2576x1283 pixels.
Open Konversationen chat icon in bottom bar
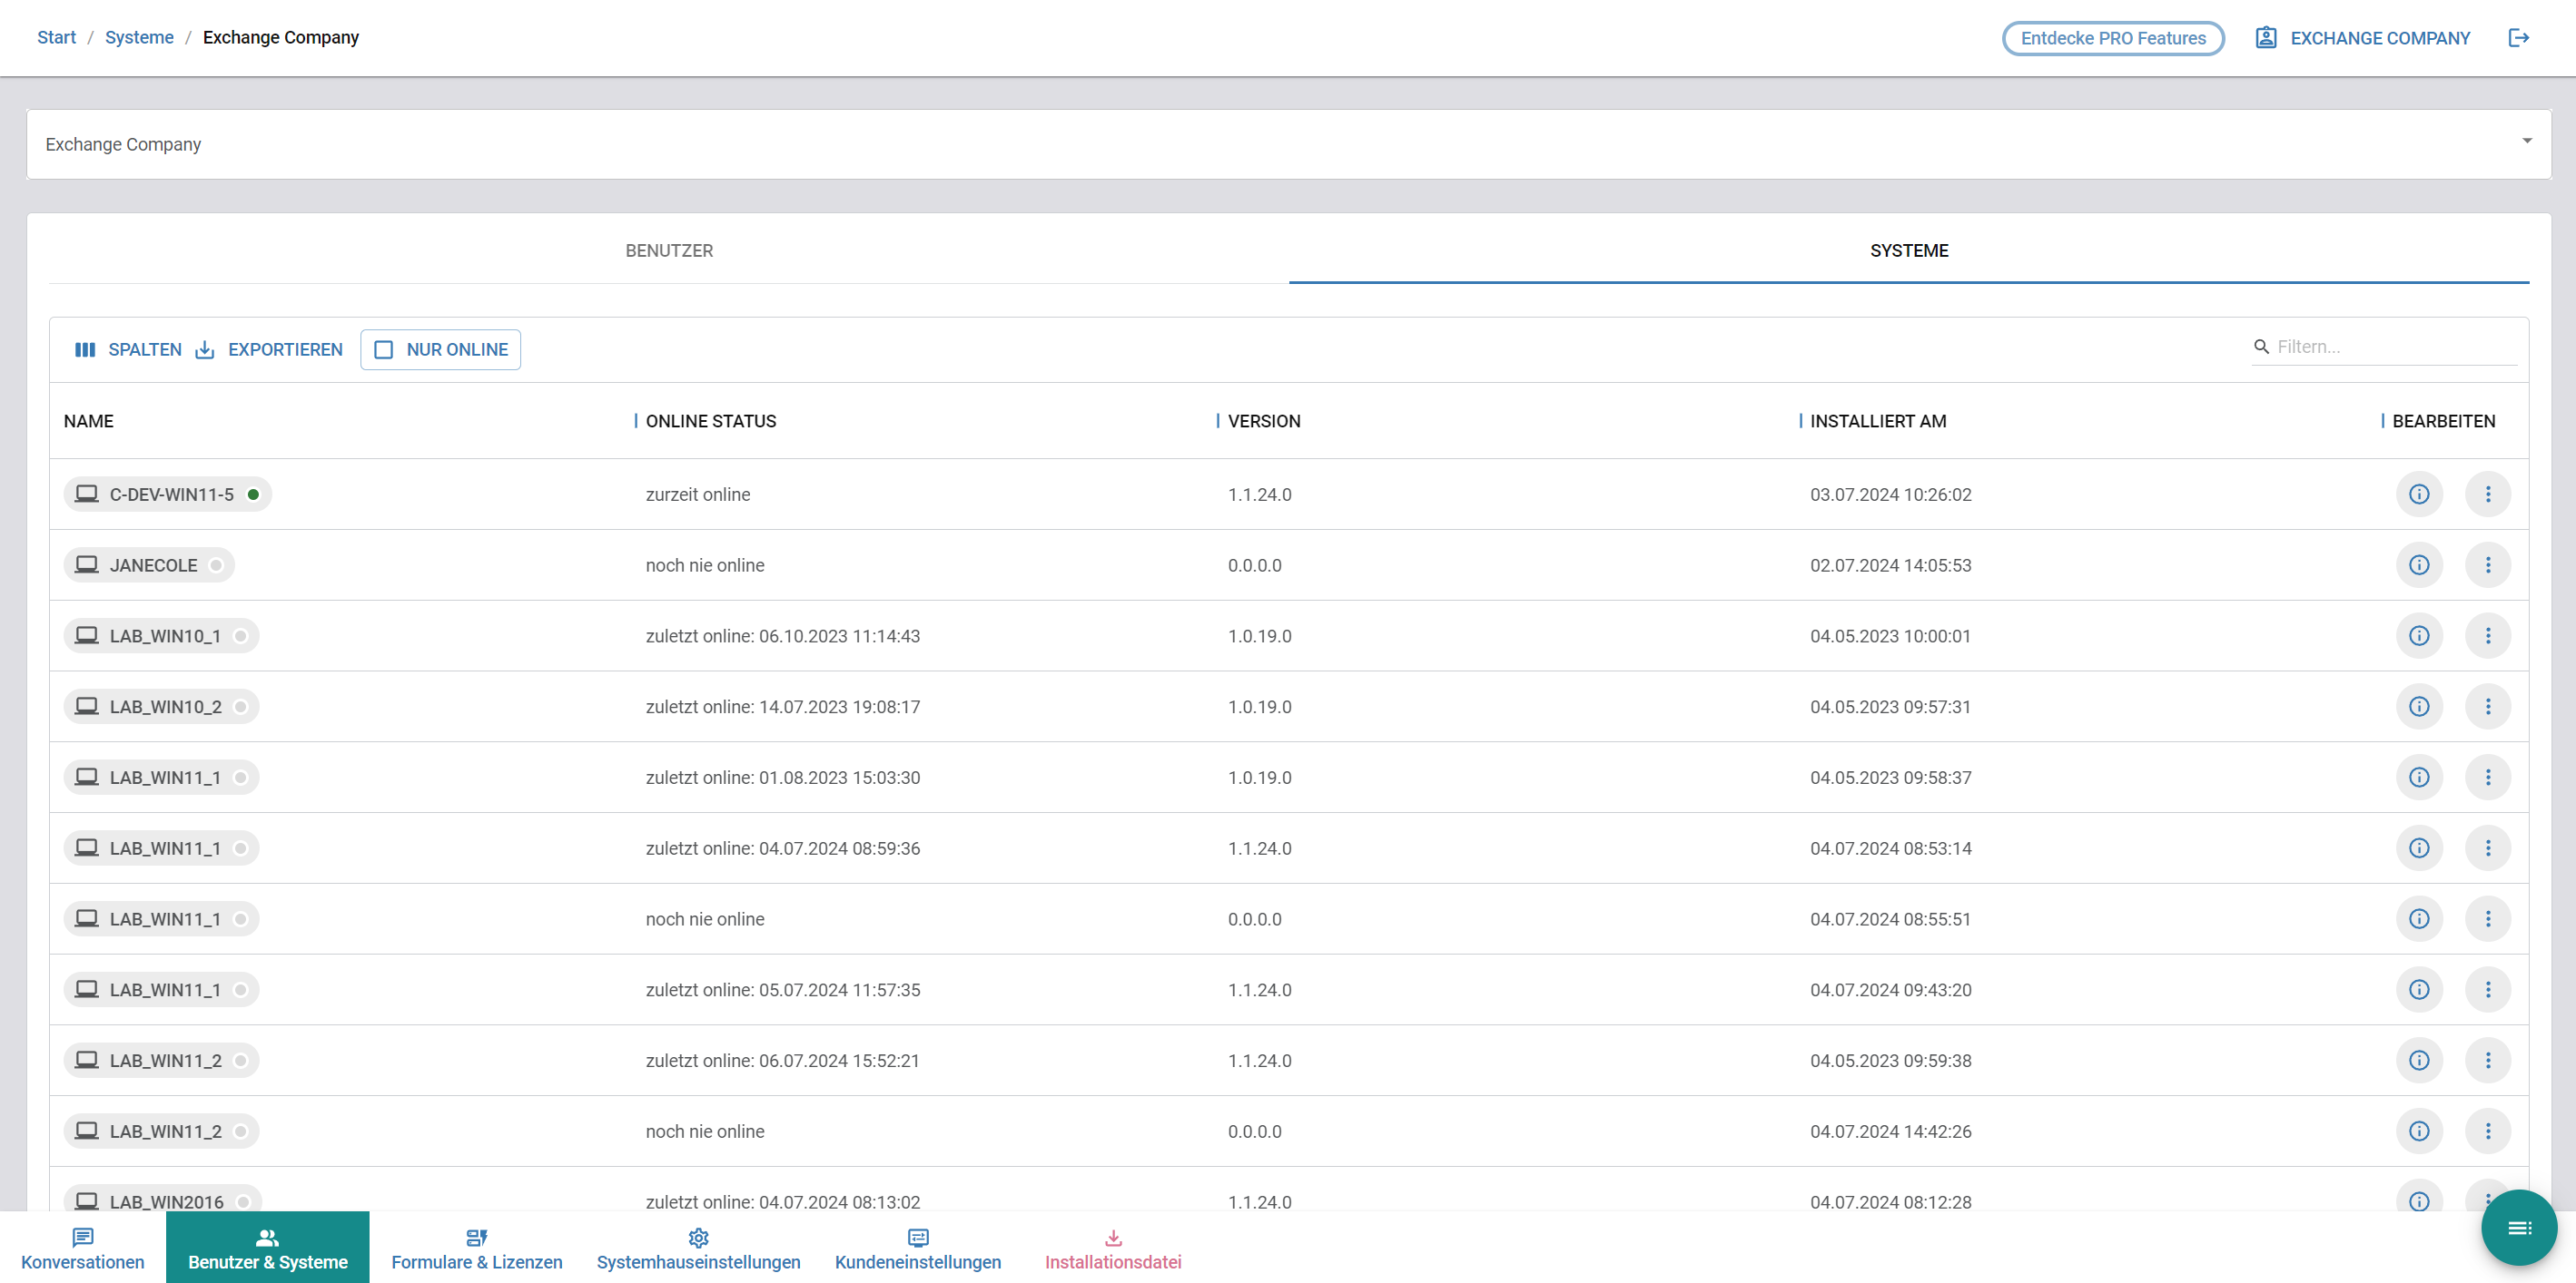[x=83, y=1238]
